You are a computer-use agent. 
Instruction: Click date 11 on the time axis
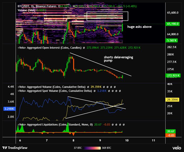153,140
